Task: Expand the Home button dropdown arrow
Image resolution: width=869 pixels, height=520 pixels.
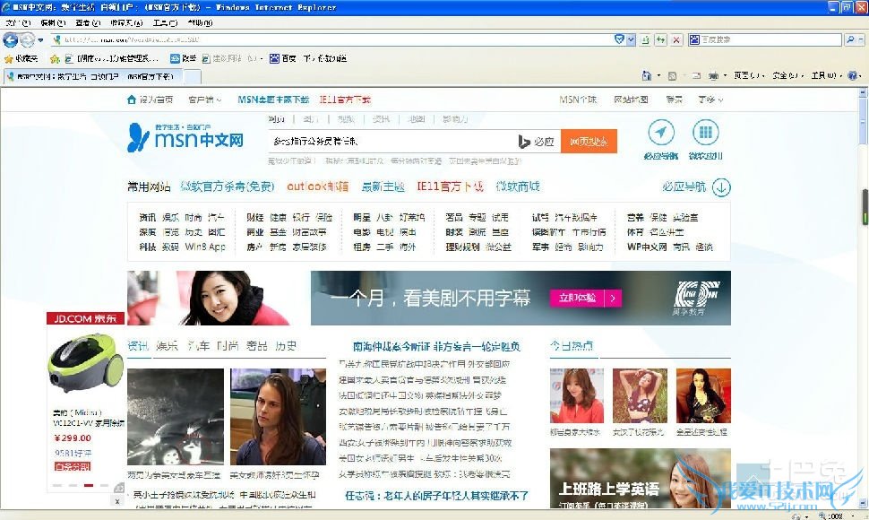Action: pyautogui.click(x=658, y=75)
